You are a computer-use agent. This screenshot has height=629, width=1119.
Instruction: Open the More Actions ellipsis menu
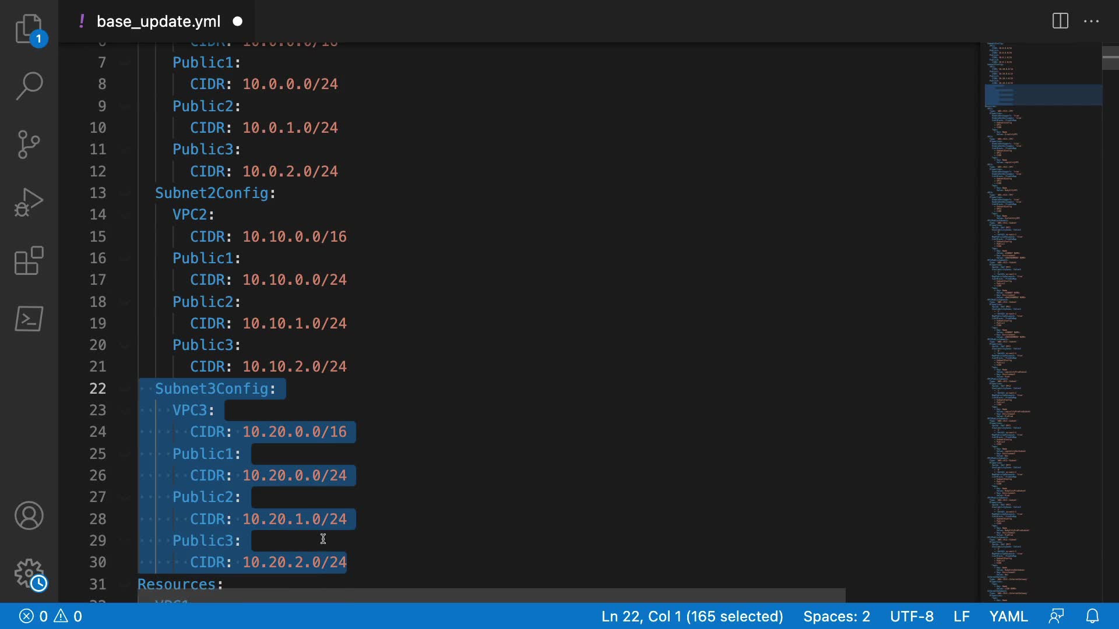pyautogui.click(x=1091, y=22)
